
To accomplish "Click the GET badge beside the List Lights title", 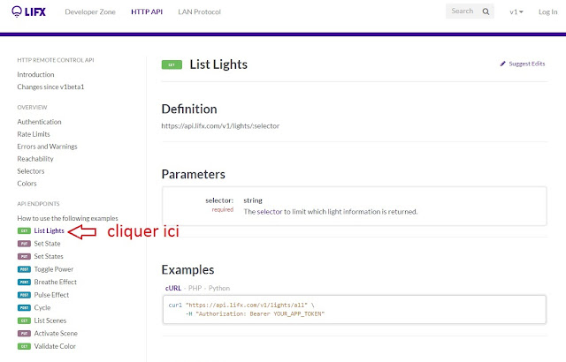I will point(172,64).
